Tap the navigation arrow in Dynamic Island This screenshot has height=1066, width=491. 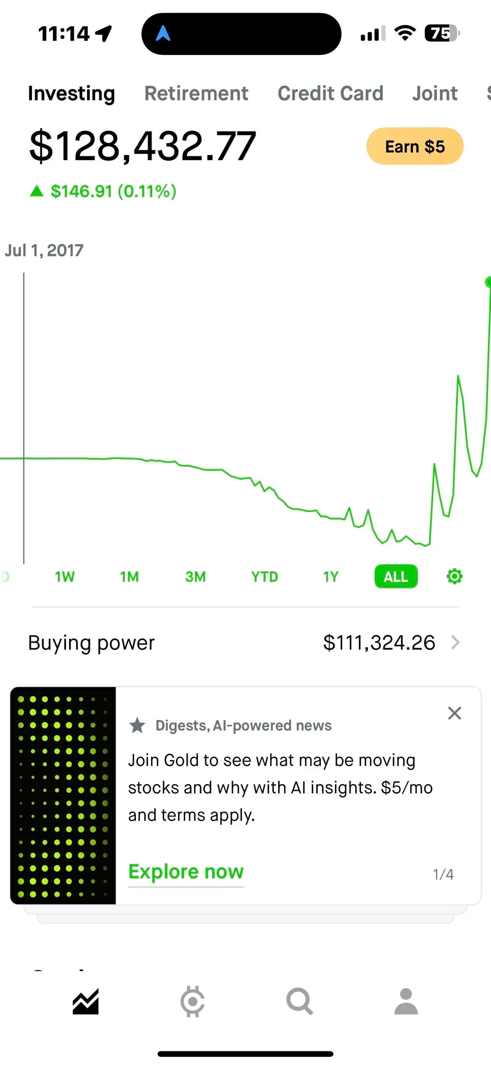click(163, 34)
